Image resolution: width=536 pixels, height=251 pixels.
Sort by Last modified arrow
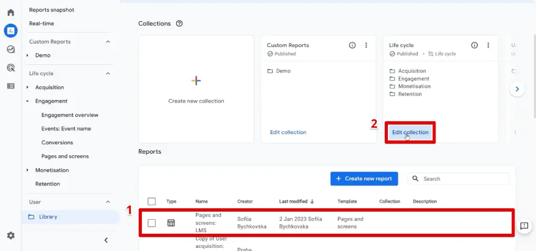(x=312, y=201)
